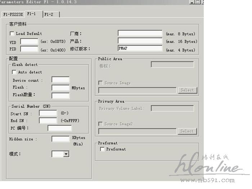Viewport: 252px width, 189px height.
Task: Check the Preformat option
Action: 103,149
